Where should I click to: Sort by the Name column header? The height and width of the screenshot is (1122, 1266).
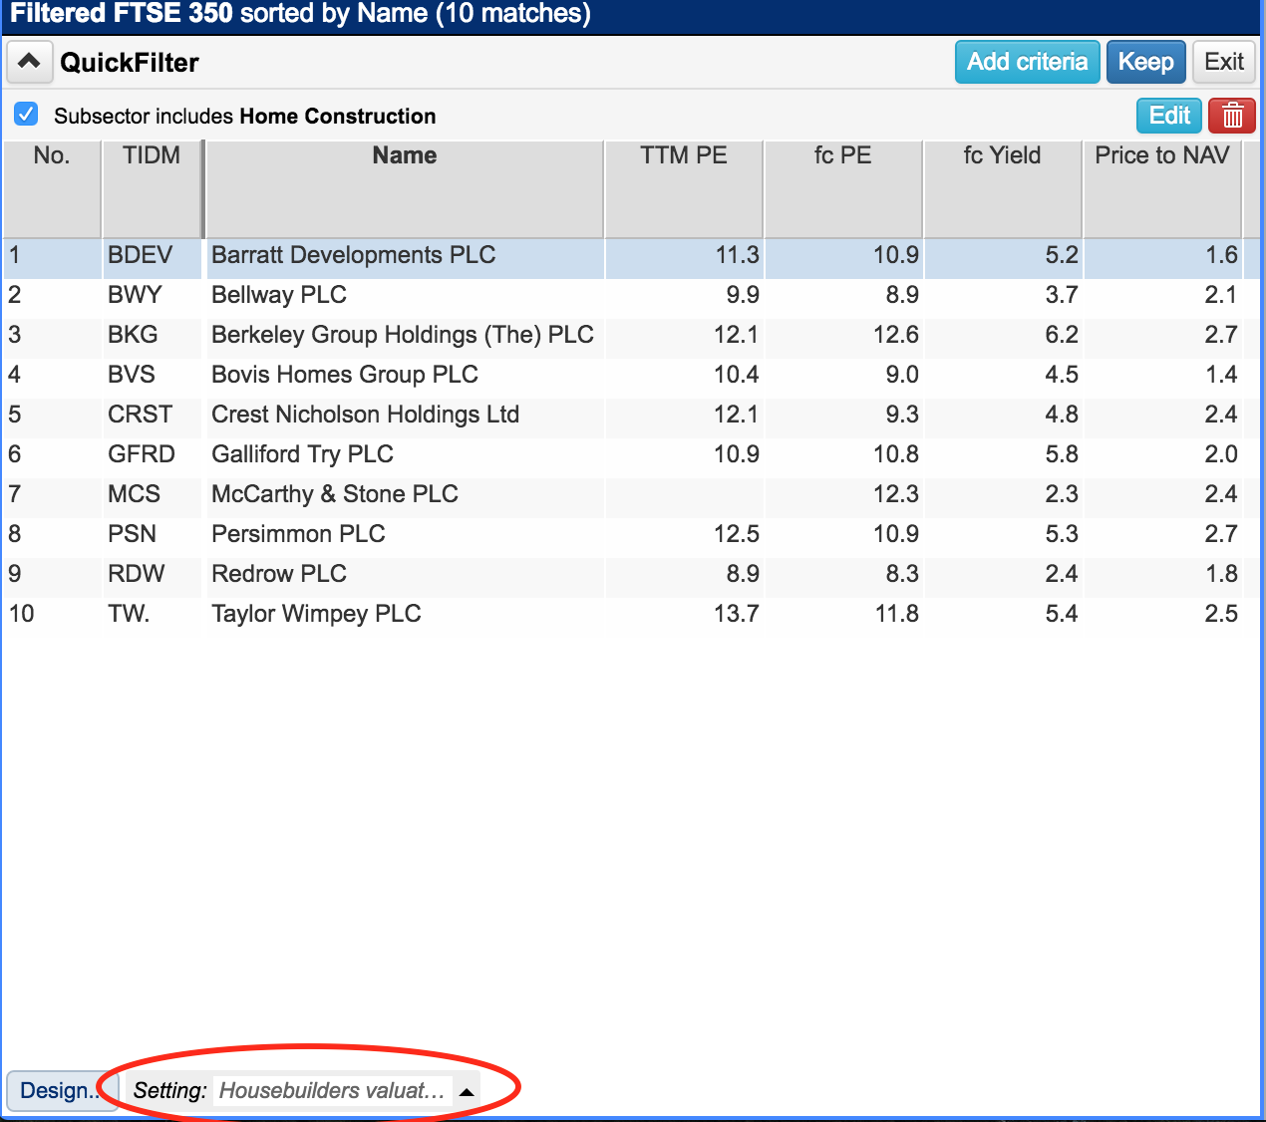405,188
